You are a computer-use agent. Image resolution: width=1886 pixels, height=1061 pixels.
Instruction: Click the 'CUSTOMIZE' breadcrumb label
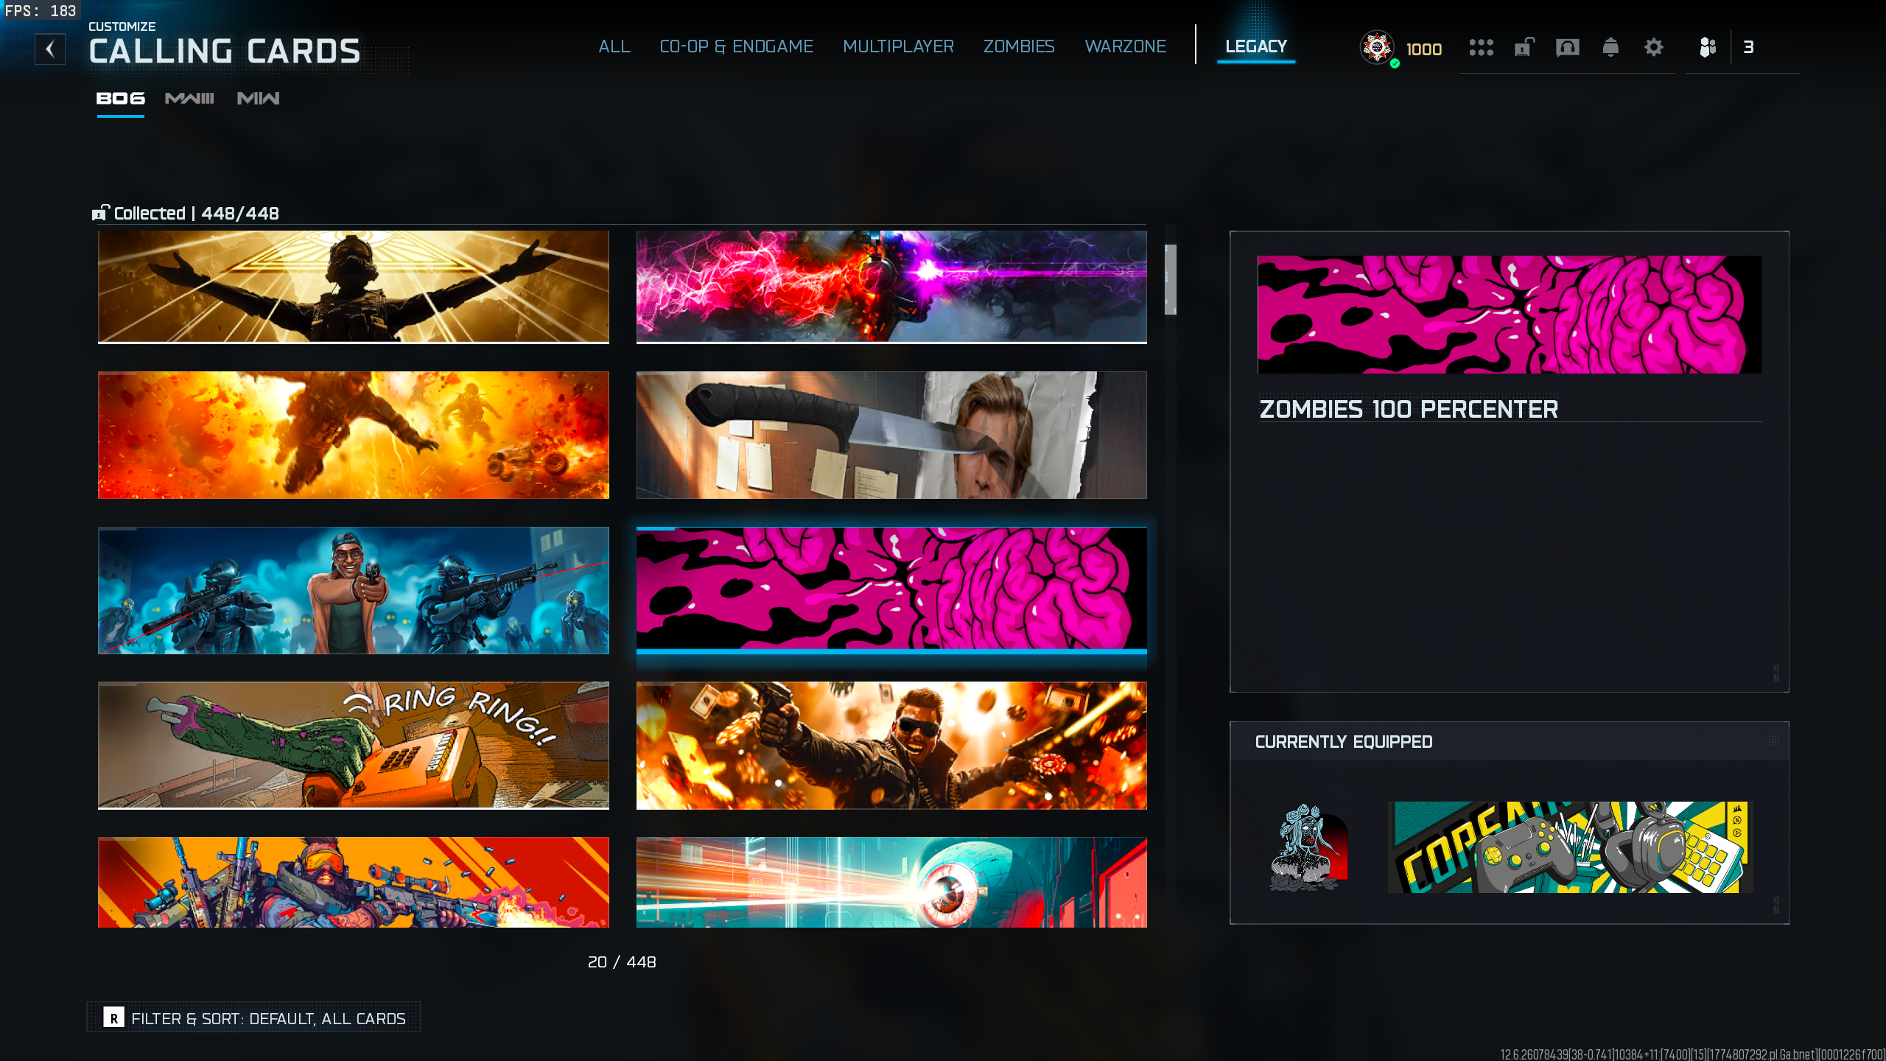click(122, 27)
